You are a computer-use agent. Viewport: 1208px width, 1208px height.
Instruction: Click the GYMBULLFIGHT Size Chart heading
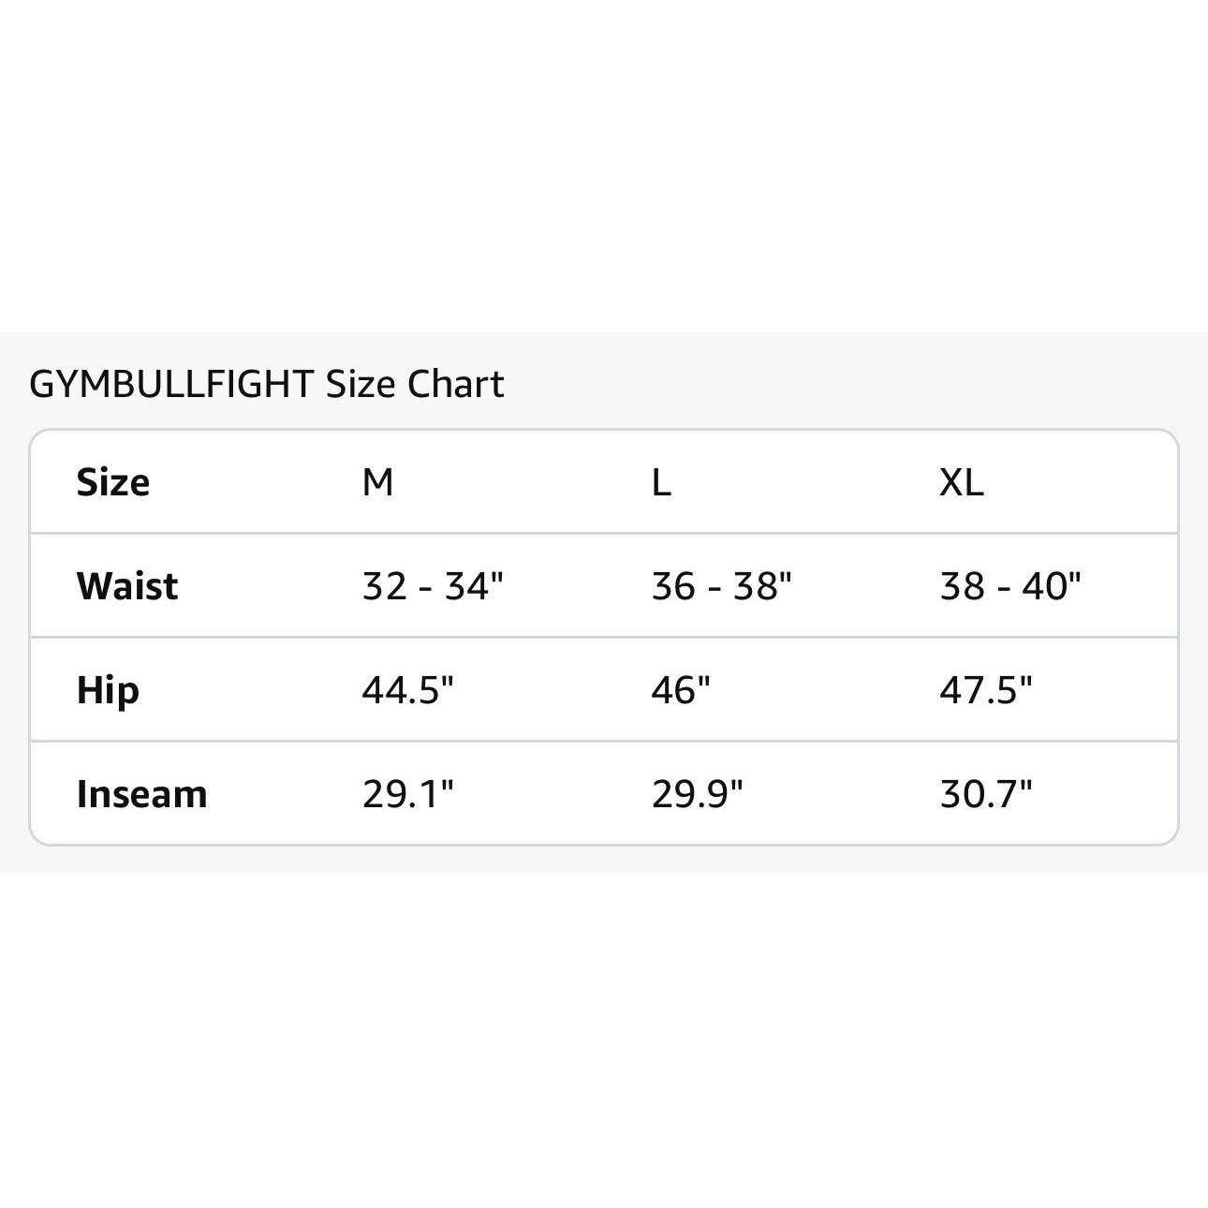click(267, 385)
